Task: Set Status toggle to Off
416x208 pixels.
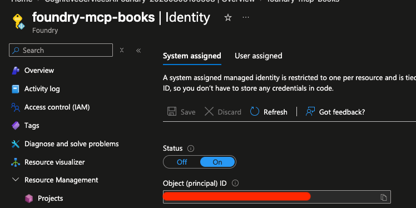Action: point(182,162)
